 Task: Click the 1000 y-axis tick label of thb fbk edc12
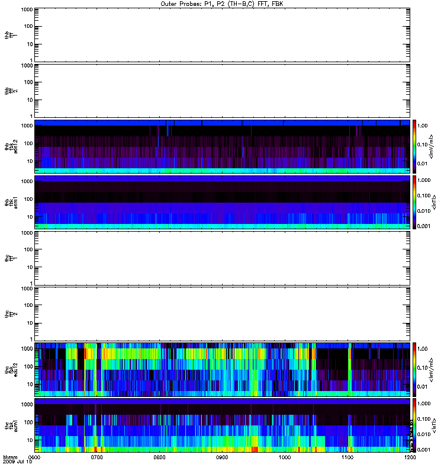click(27, 126)
